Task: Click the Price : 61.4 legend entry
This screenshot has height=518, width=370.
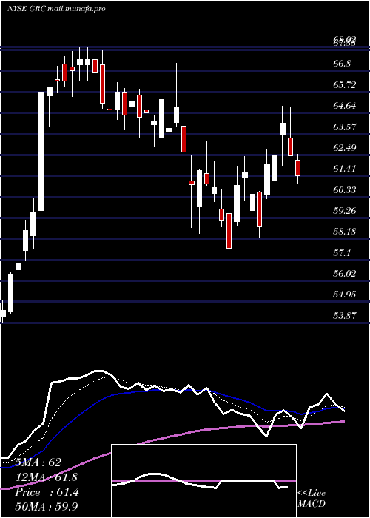Action: coord(47,492)
